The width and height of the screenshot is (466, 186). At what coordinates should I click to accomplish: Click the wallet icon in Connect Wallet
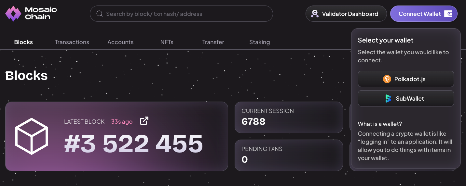(448, 14)
